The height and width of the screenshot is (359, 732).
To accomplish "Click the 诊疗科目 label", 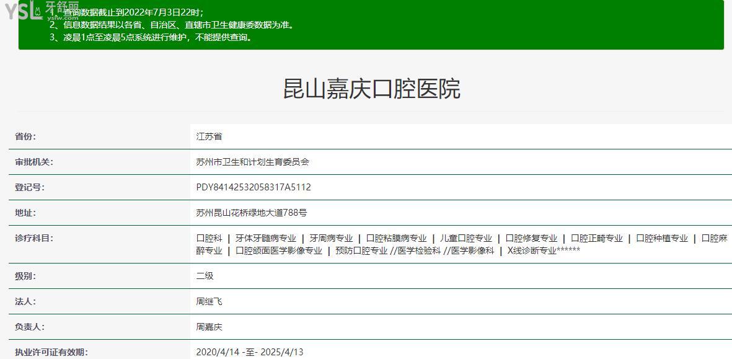I will tap(34, 238).
